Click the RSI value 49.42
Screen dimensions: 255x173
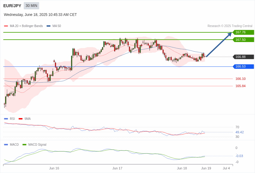[240, 132]
